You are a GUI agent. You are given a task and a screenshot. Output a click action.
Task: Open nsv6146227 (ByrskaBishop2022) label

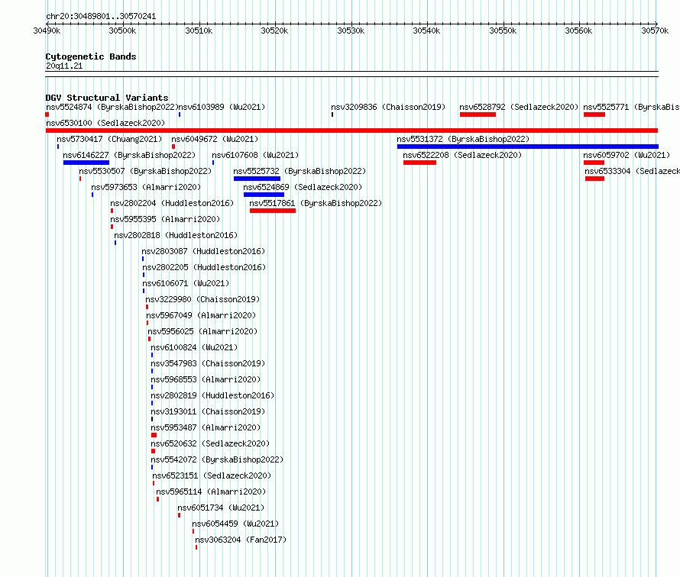coord(129,155)
